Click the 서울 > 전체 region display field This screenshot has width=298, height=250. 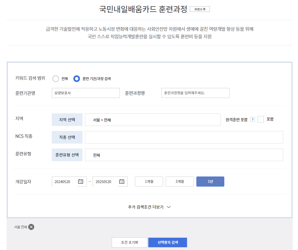tap(153, 119)
